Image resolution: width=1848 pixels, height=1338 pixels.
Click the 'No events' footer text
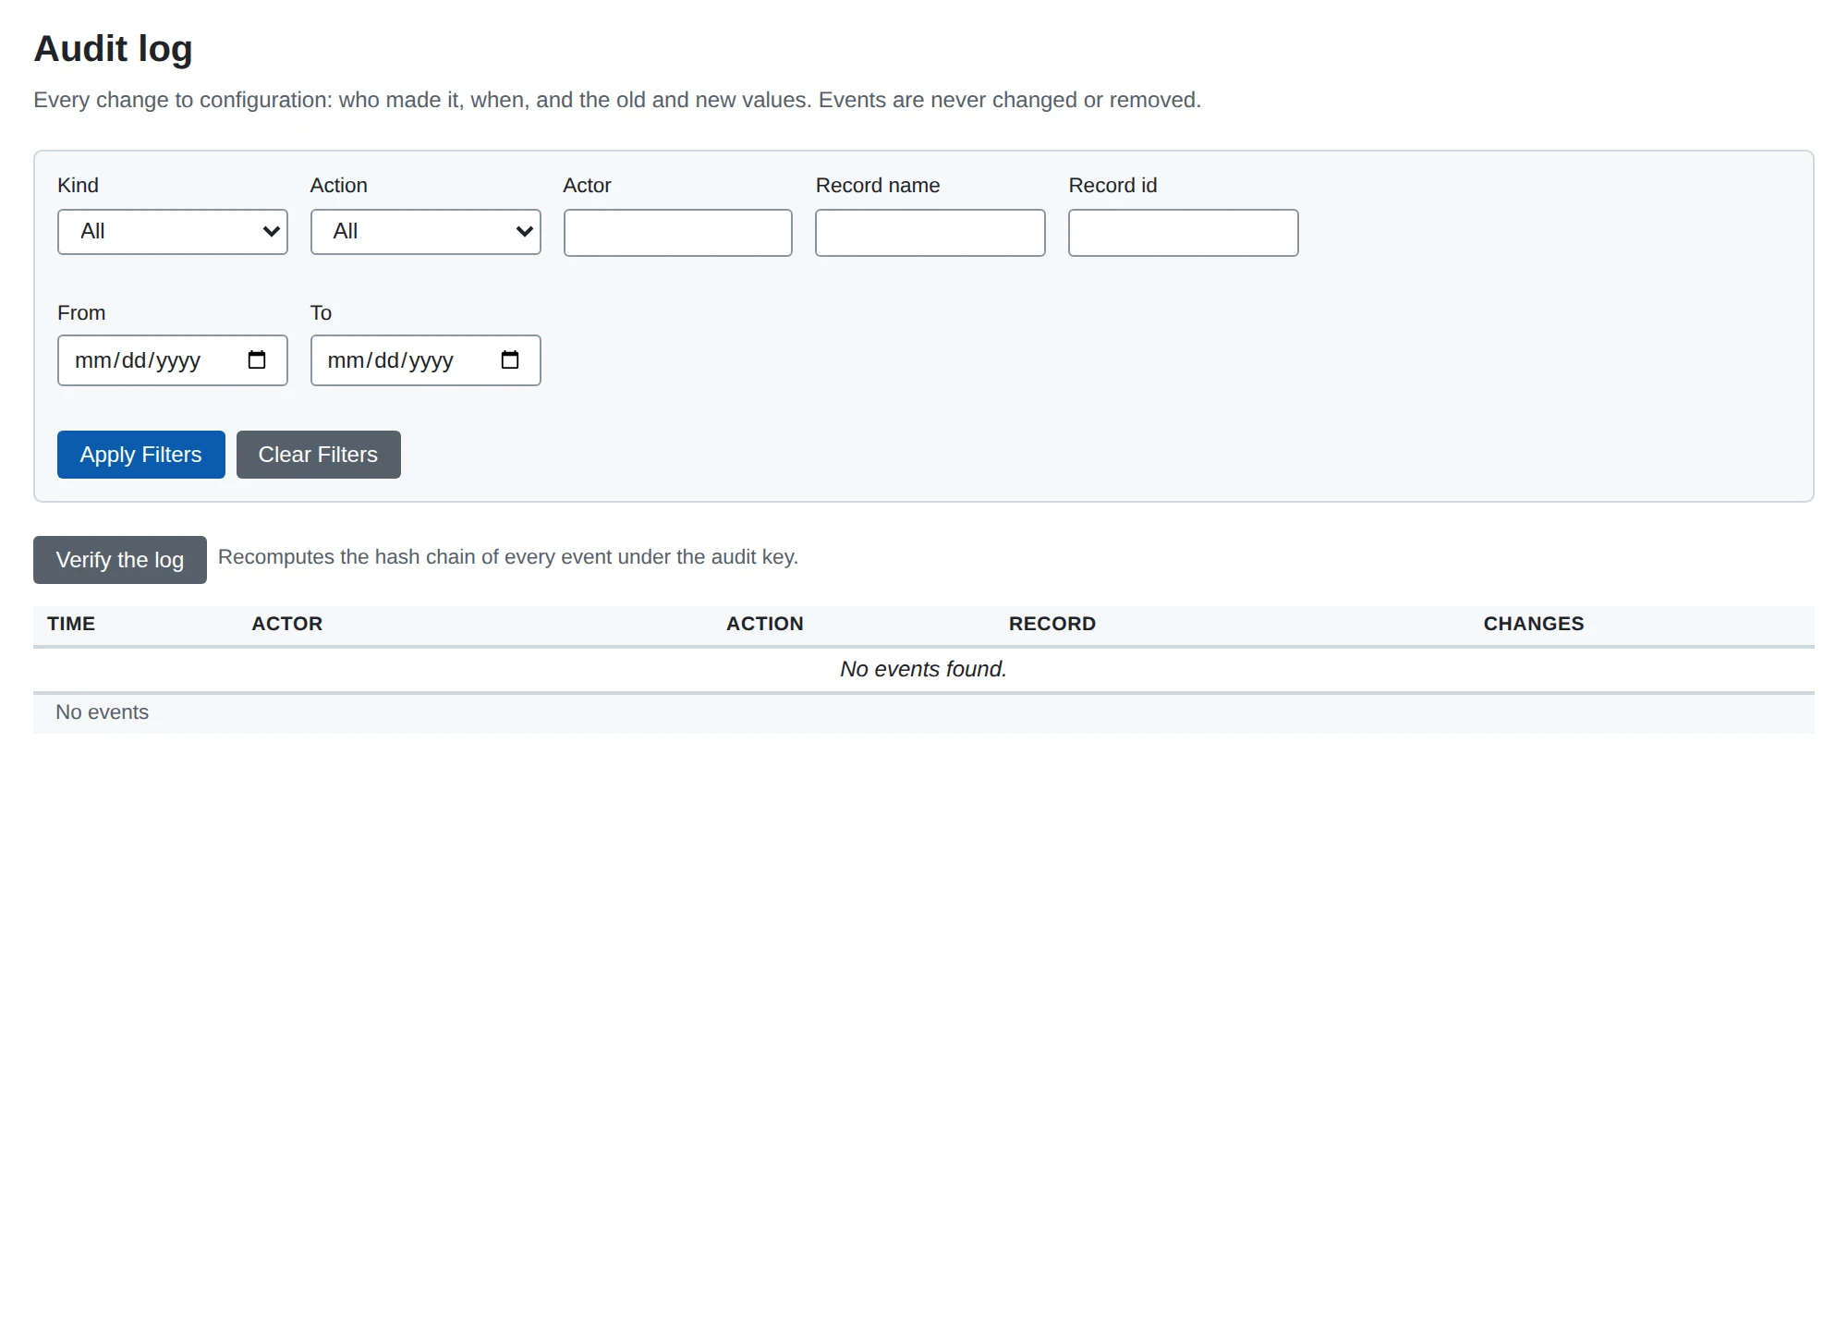coord(102,712)
